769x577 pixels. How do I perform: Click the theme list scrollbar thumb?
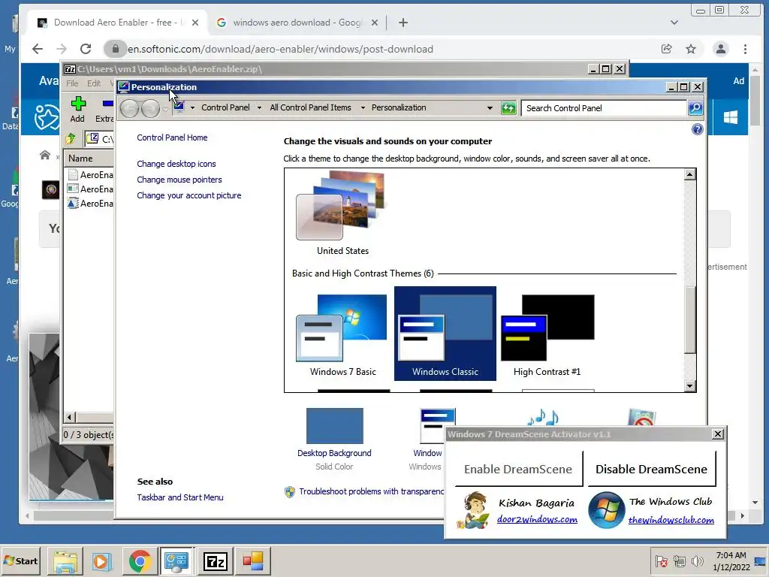click(x=690, y=320)
